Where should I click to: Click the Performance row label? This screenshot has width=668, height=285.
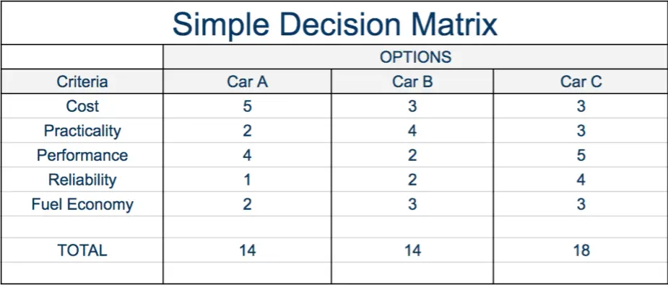pos(82,155)
